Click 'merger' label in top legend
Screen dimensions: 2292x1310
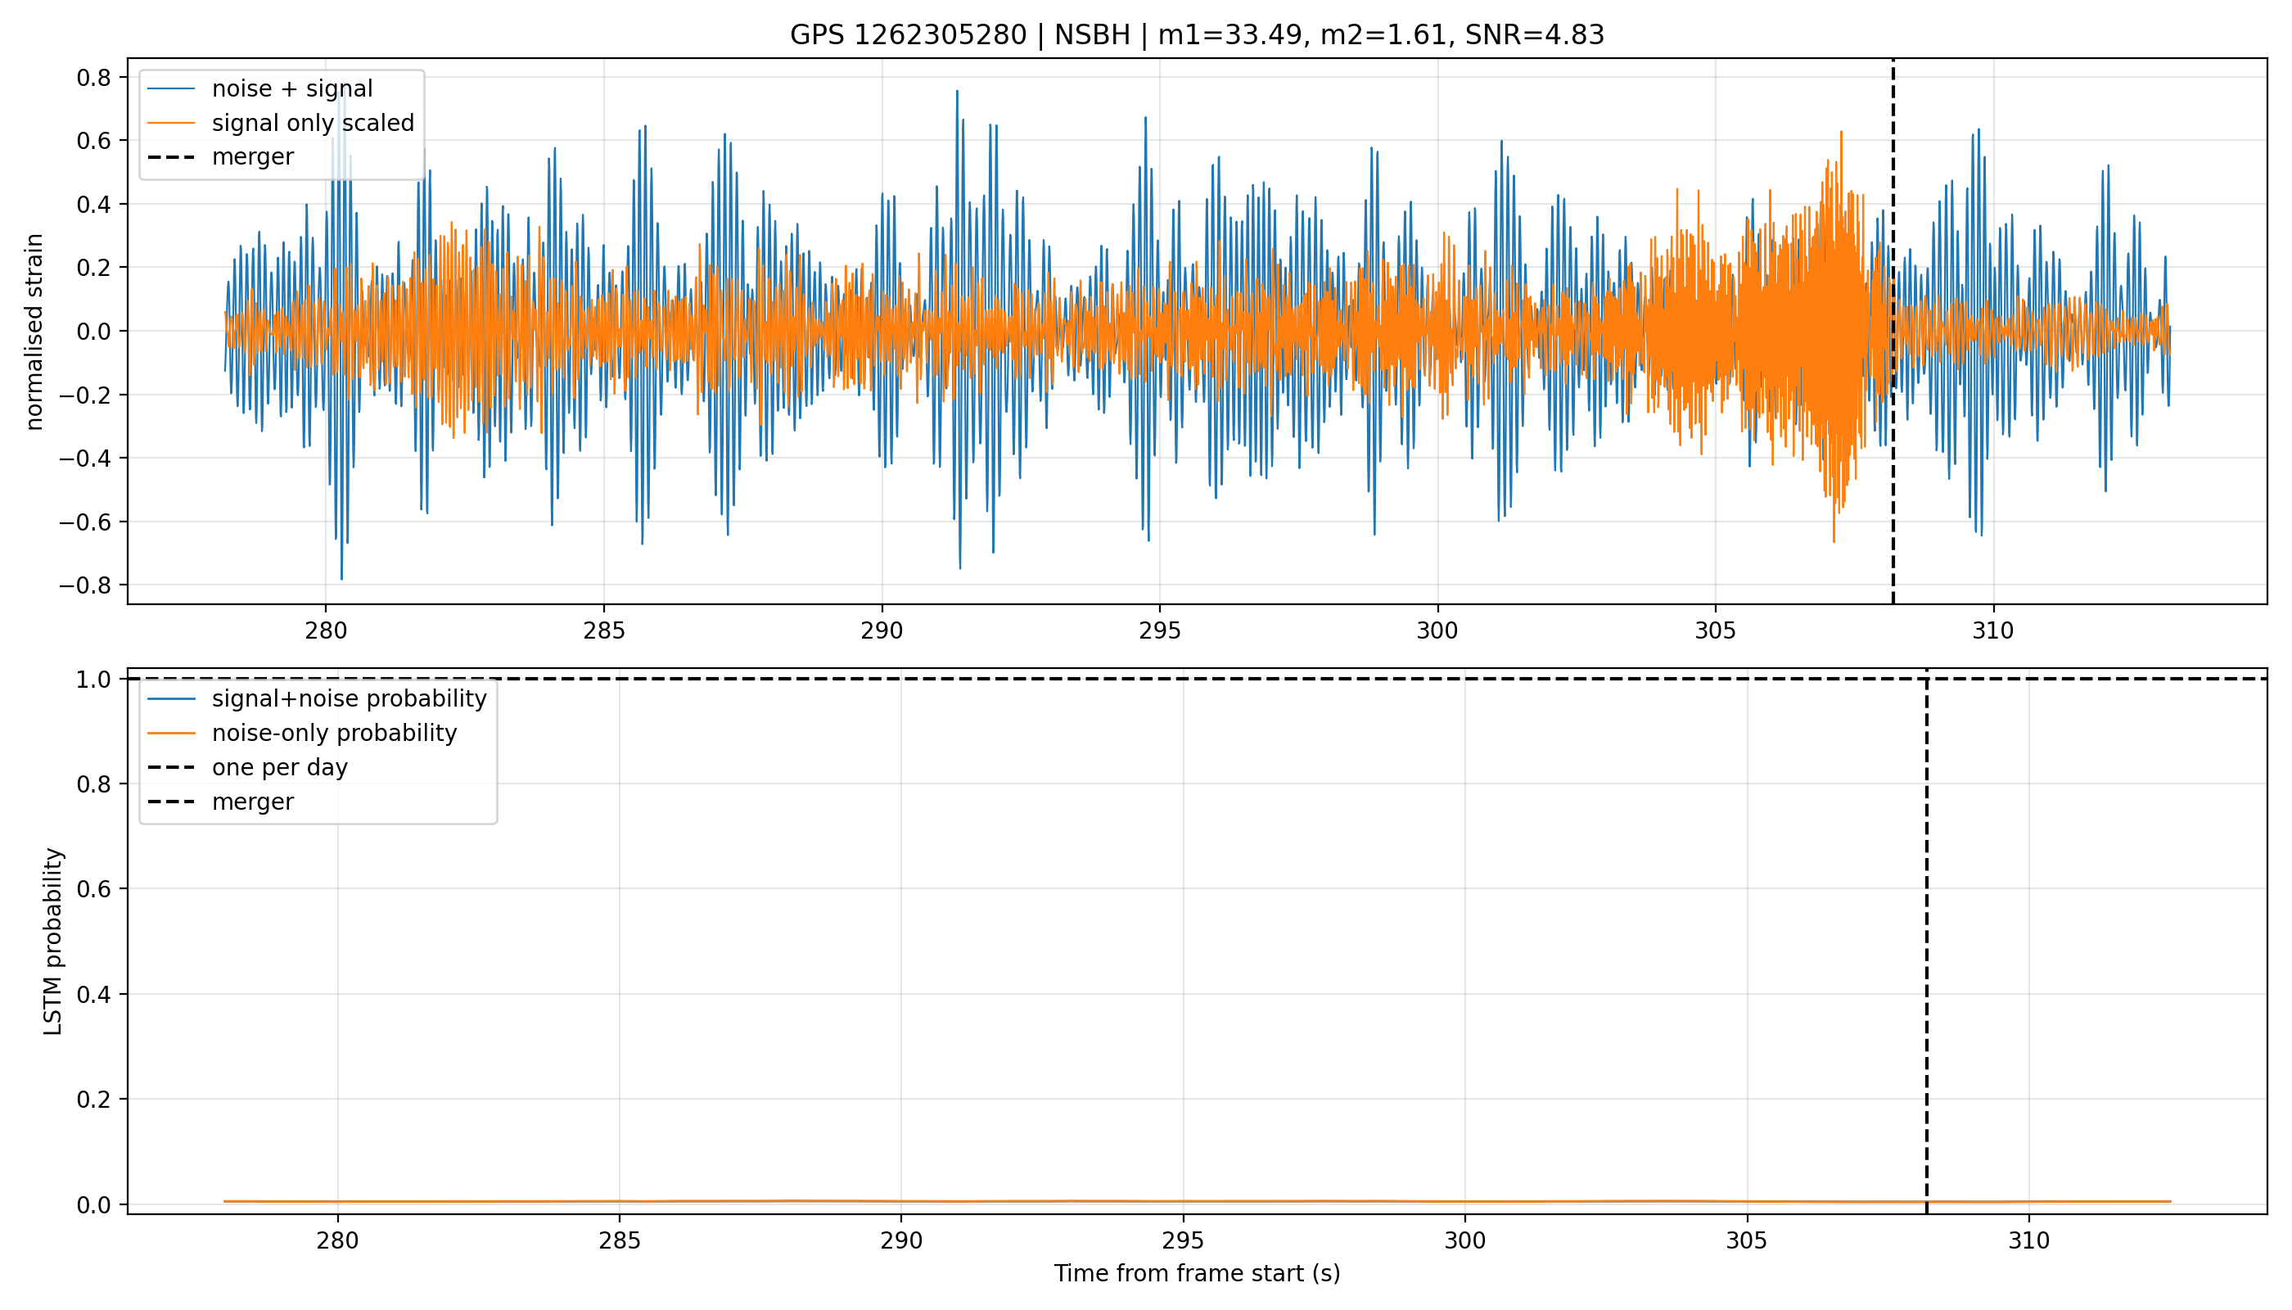[x=253, y=156]
